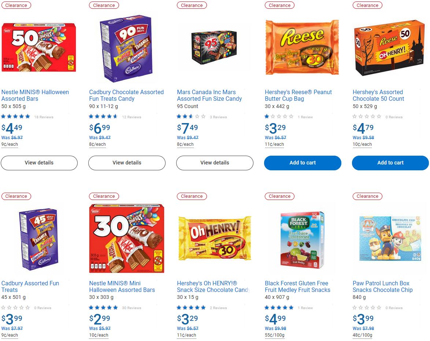Open Cadbury Assorted Fun Treats product link
Viewport: 430px width, 341px height.
coord(30,286)
